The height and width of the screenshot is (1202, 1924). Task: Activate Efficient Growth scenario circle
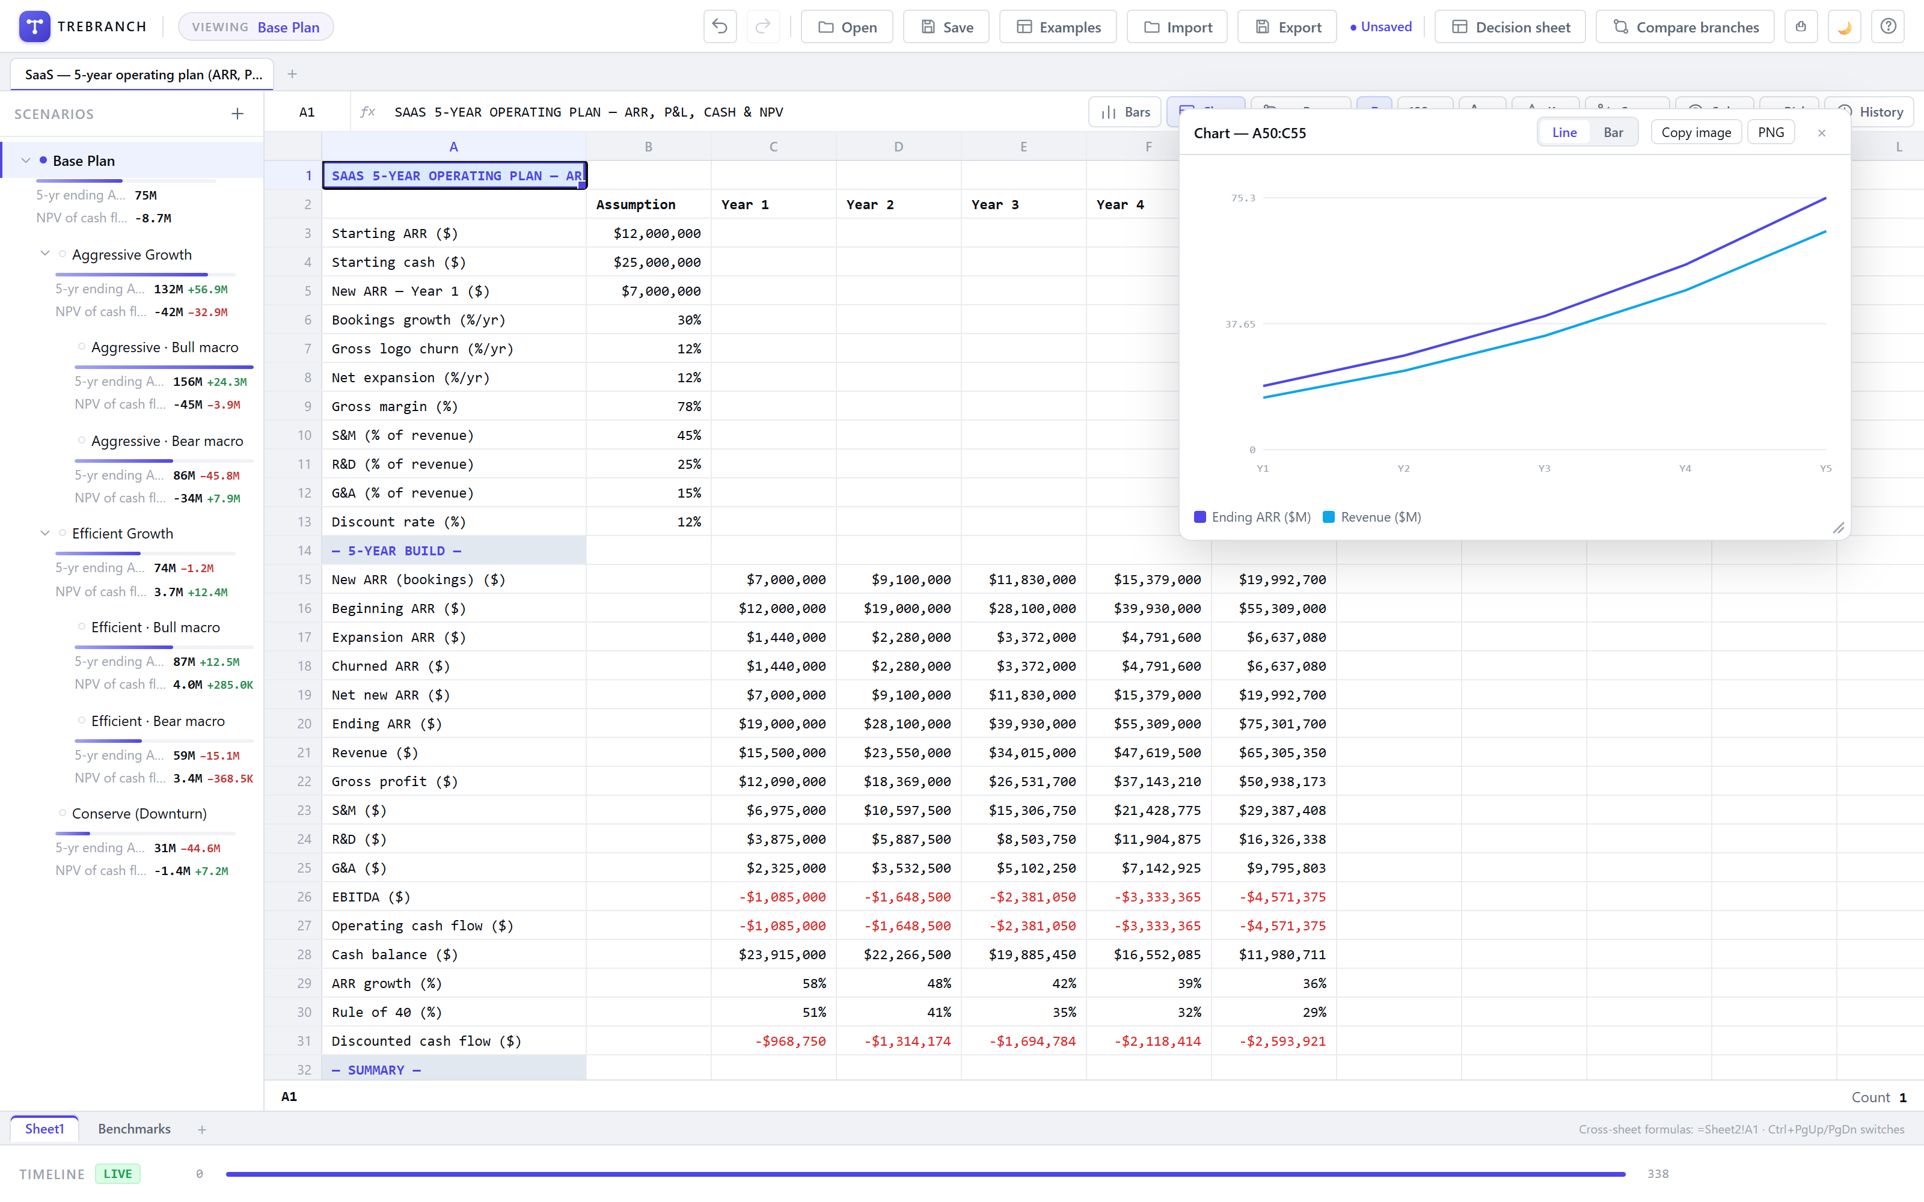[62, 534]
